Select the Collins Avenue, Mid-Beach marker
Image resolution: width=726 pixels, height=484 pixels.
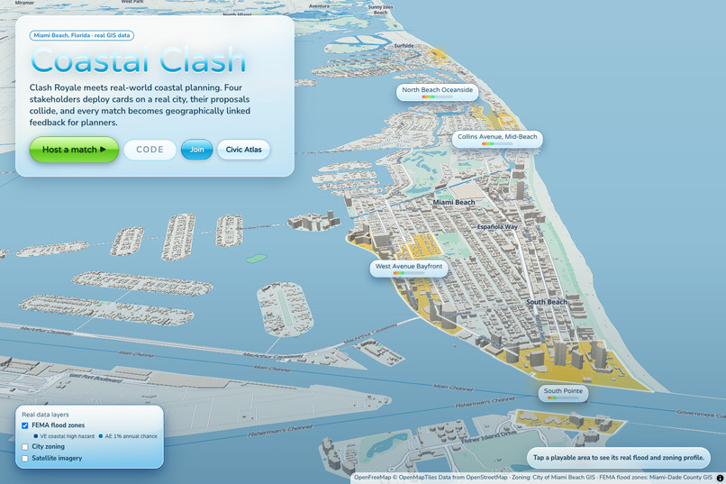(497, 139)
